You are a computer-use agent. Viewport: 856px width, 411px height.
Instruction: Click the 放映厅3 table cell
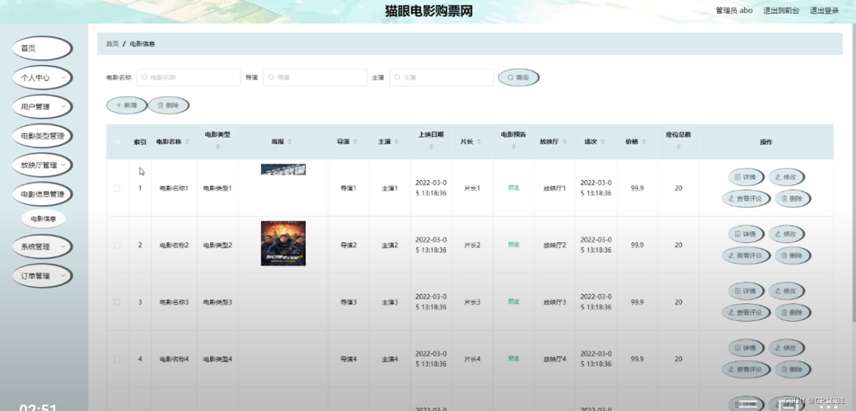(x=555, y=302)
